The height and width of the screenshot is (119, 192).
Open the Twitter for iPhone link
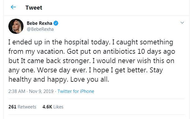(x=76, y=91)
